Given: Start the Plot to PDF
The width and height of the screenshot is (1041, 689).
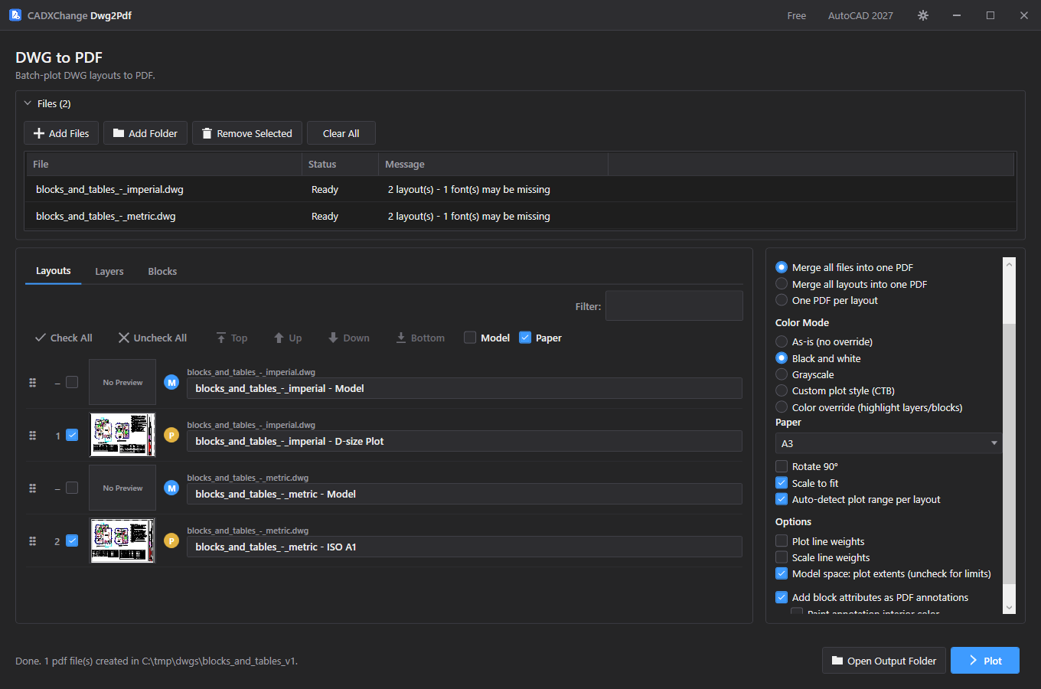Looking at the screenshot, I should click(x=985, y=661).
